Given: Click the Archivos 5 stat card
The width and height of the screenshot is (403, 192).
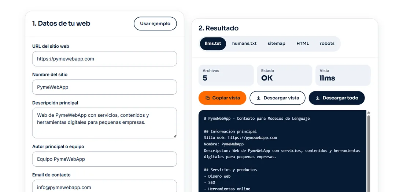Looking at the screenshot, I should (226, 75).
